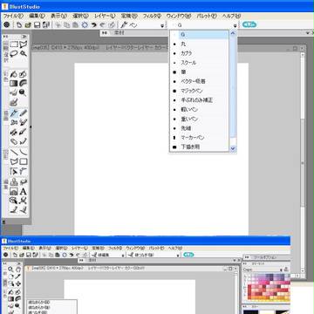This screenshot has width=314, height=314.
Task: Select the zoom tool in lower window toolbox
Action: point(10,270)
